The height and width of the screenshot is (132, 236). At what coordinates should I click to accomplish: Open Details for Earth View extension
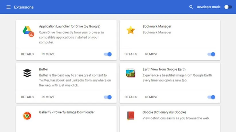(131, 97)
